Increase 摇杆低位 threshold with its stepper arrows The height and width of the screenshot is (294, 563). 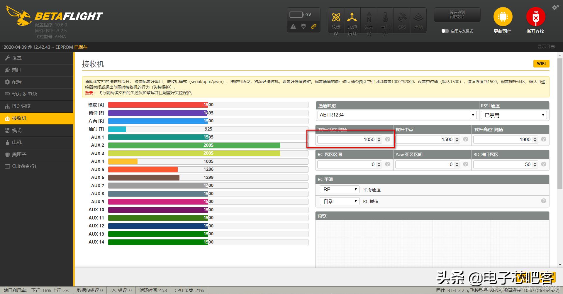tap(379, 138)
